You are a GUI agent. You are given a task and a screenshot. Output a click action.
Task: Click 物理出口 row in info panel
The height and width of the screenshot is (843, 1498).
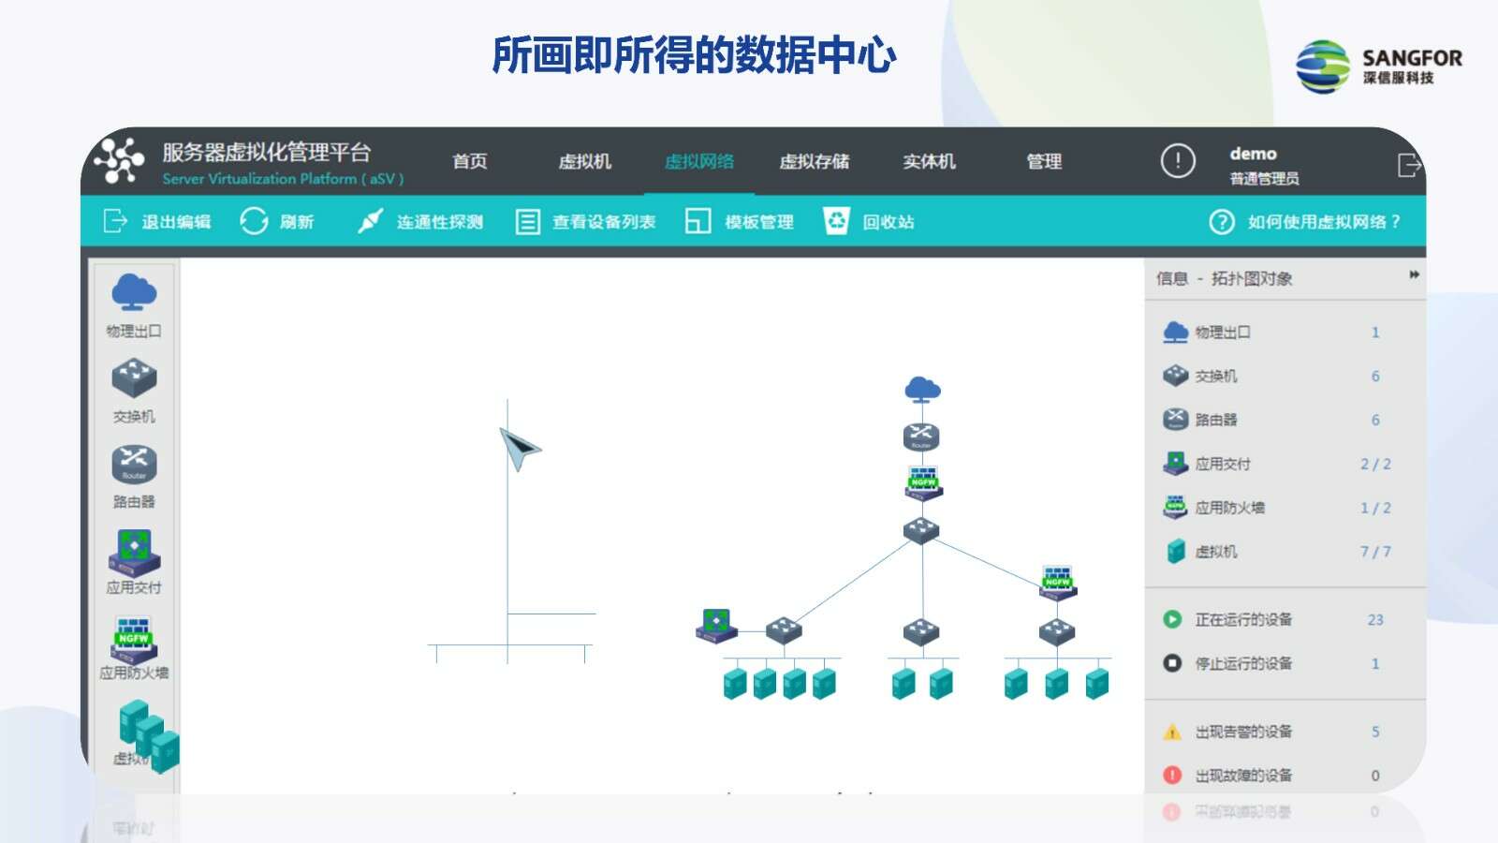tap(1285, 333)
